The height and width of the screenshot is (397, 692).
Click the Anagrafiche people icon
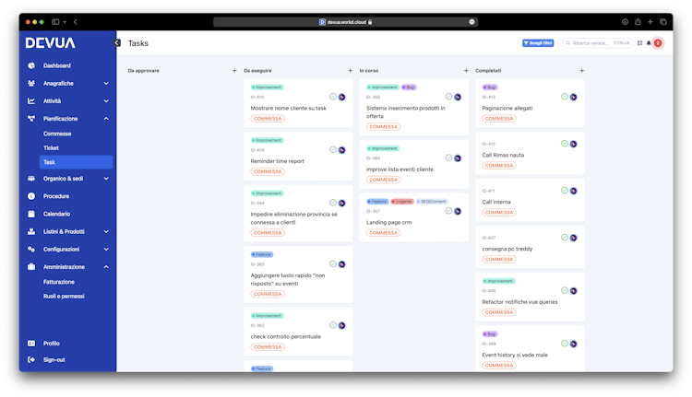coord(31,83)
